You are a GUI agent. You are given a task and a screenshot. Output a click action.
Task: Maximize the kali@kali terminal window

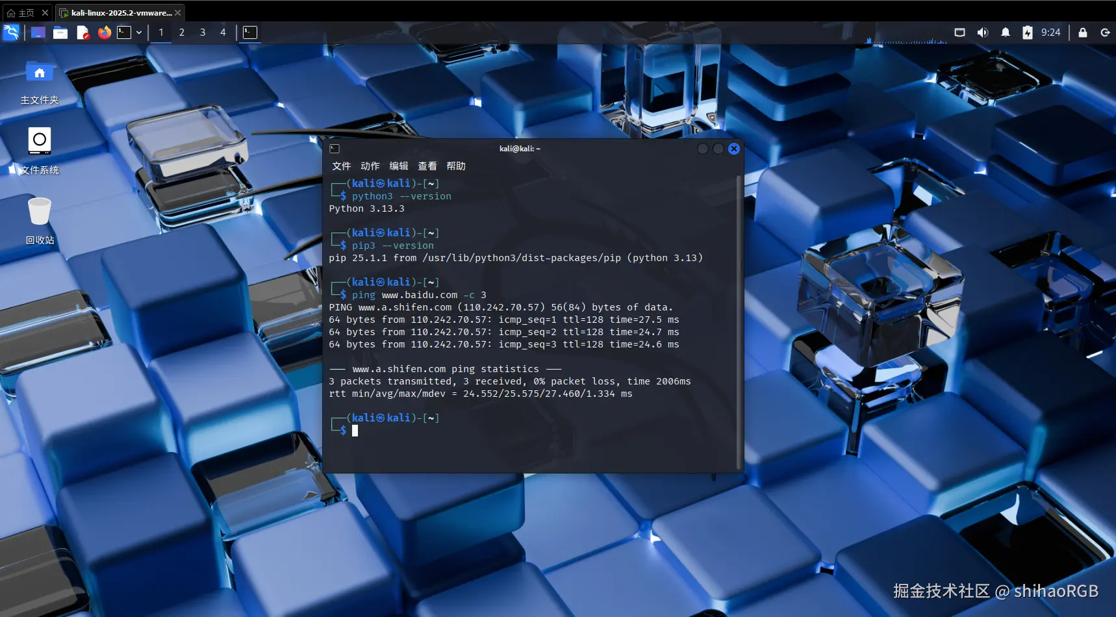pos(718,149)
